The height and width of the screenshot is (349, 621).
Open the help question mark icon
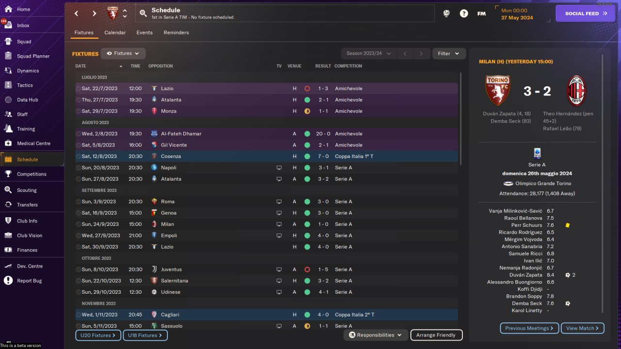464,14
